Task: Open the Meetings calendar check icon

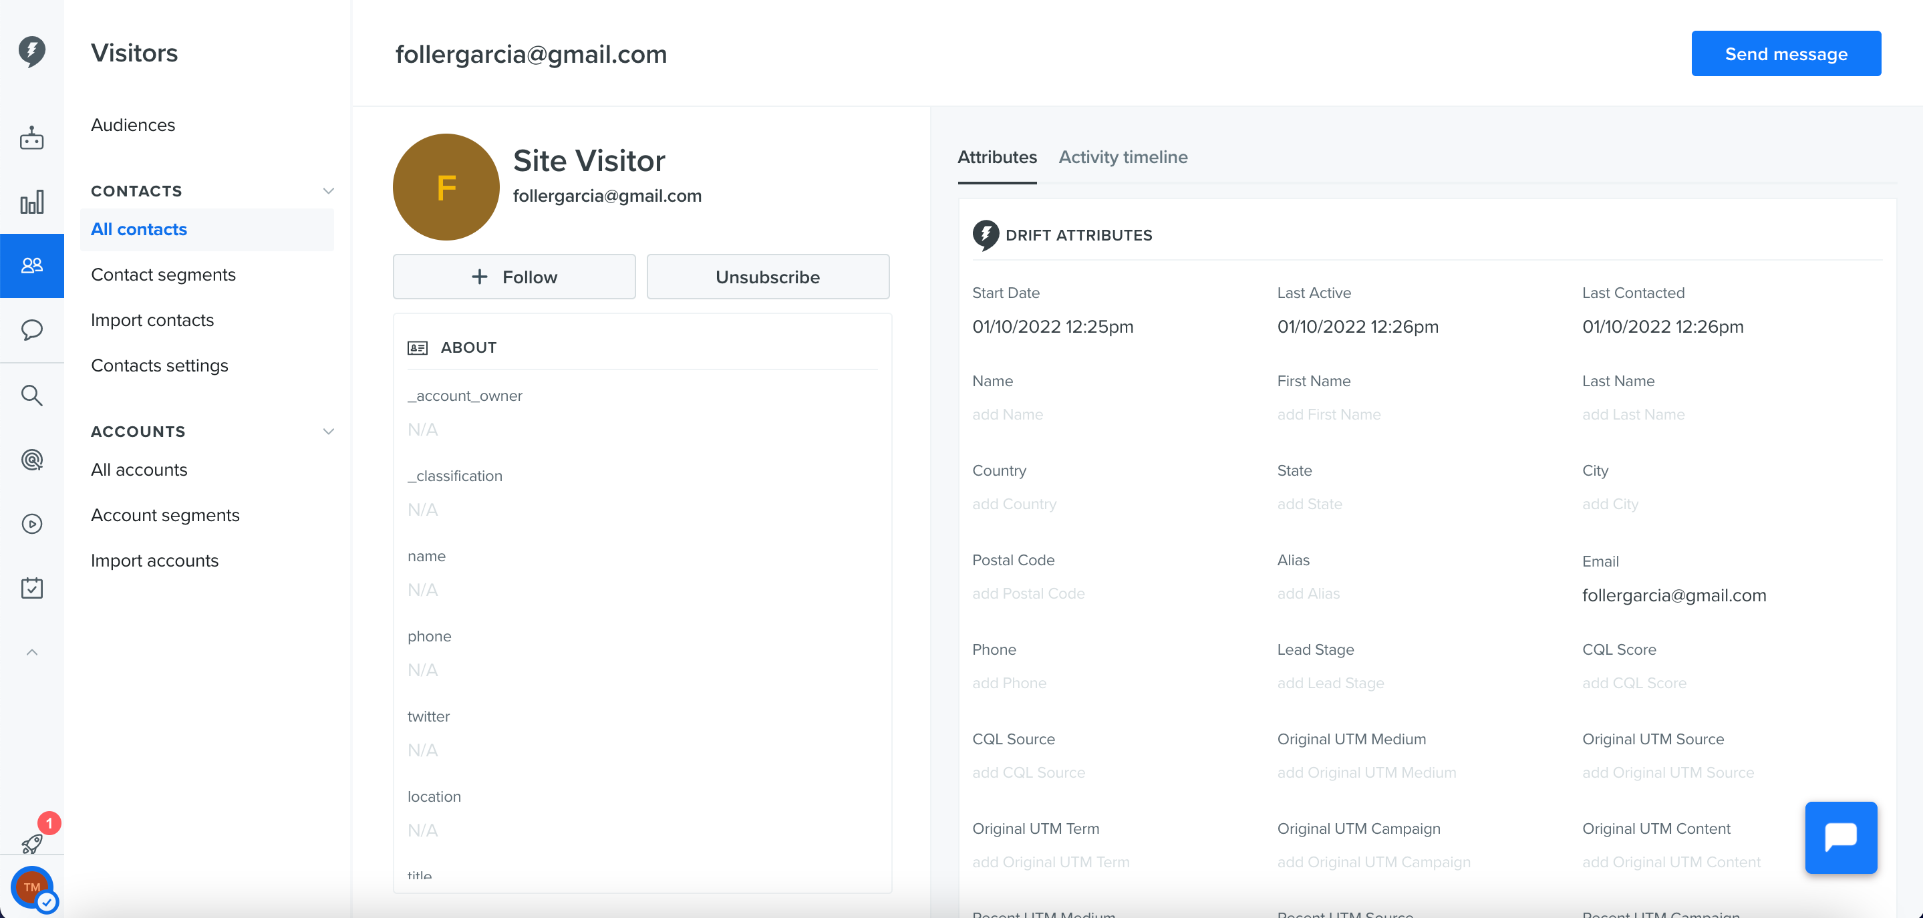Action: click(31, 587)
